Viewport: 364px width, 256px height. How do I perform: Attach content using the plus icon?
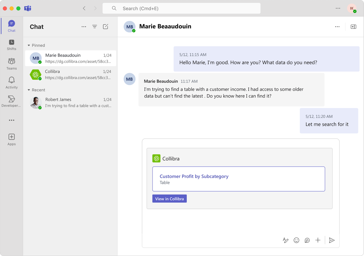pos(318,240)
